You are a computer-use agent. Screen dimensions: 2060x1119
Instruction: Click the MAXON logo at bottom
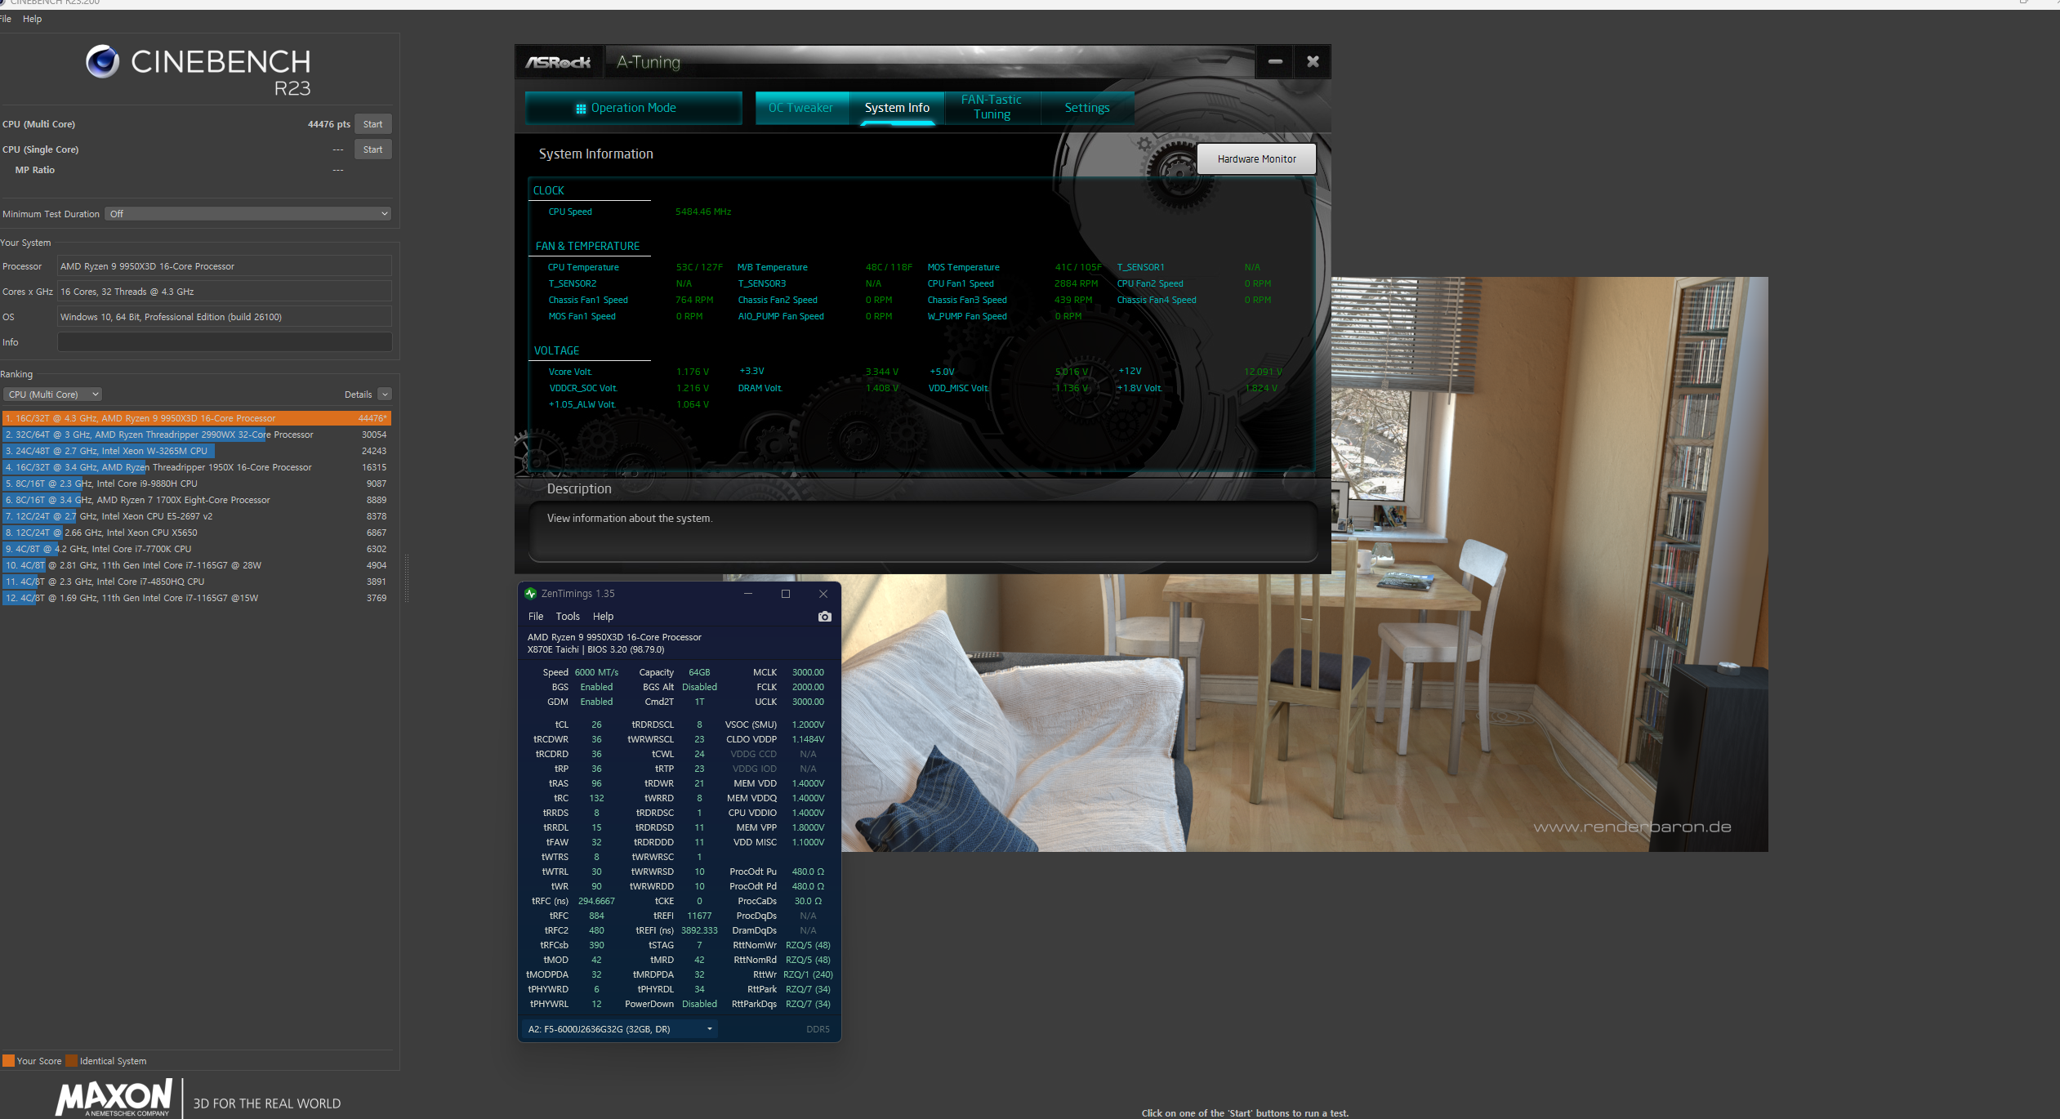tap(114, 1097)
